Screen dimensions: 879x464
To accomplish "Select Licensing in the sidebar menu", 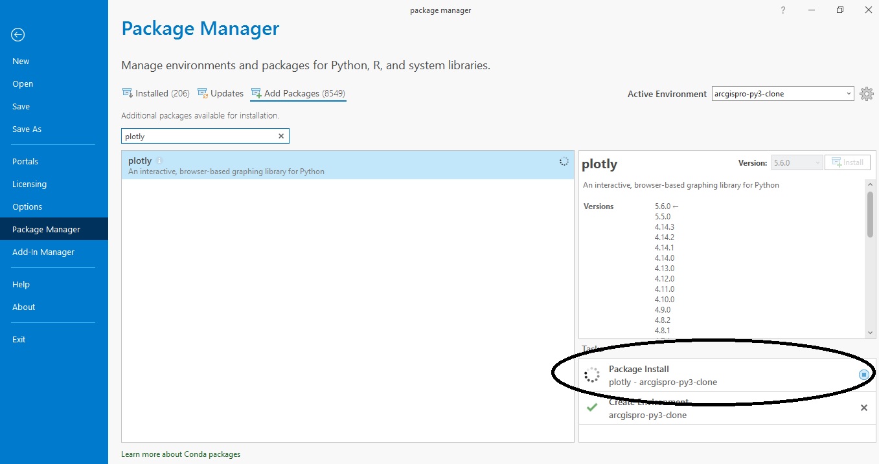I will [29, 184].
